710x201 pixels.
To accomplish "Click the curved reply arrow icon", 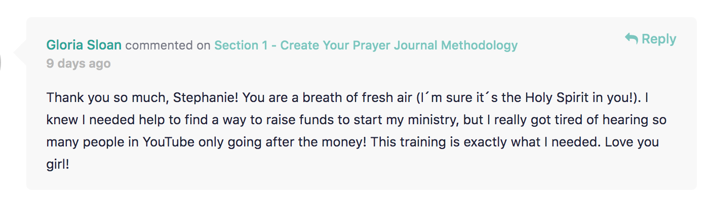I will (x=631, y=39).
